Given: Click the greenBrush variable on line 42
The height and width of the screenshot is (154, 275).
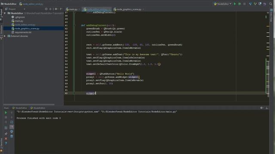Looking at the screenshot, I should 93,29.
